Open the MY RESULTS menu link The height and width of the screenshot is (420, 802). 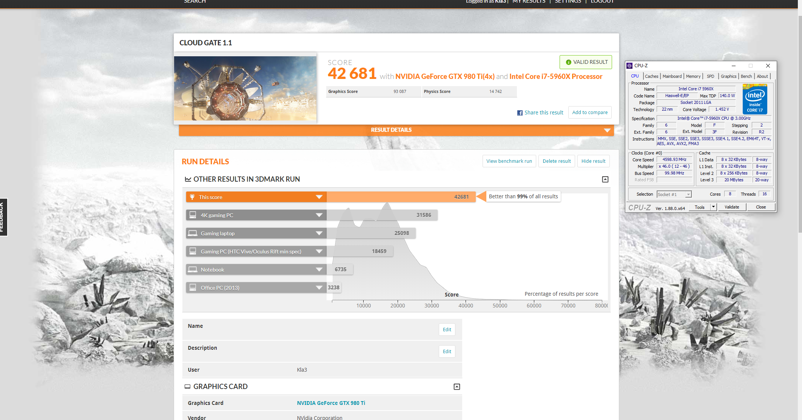[x=529, y=2]
